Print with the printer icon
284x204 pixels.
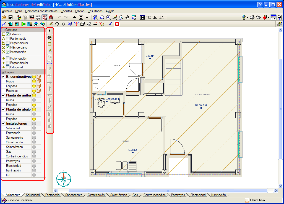click(252, 18)
